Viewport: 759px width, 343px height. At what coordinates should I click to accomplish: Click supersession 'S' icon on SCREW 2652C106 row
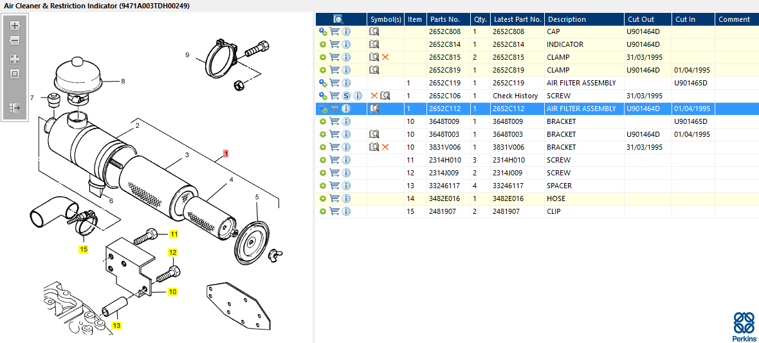[x=346, y=96]
